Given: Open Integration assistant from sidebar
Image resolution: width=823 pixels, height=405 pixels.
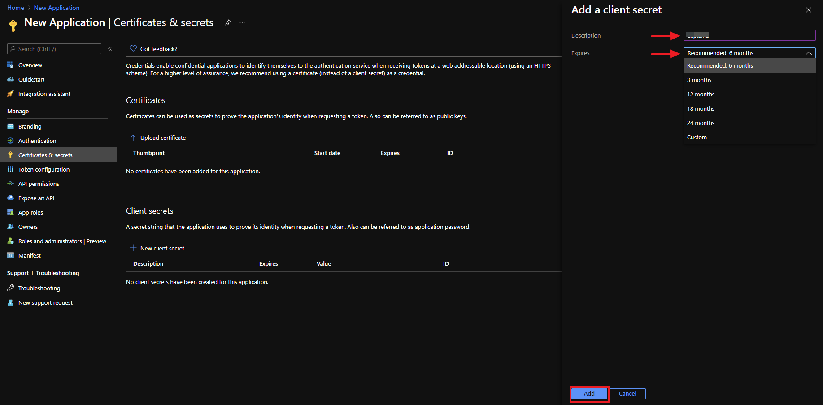Looking at the screenshot, I should [x=44, y=94].
